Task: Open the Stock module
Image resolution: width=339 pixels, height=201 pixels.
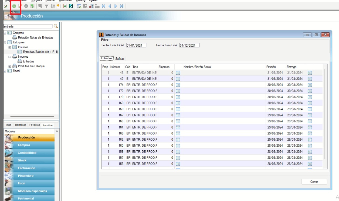Action: click(x=29, y=160)
